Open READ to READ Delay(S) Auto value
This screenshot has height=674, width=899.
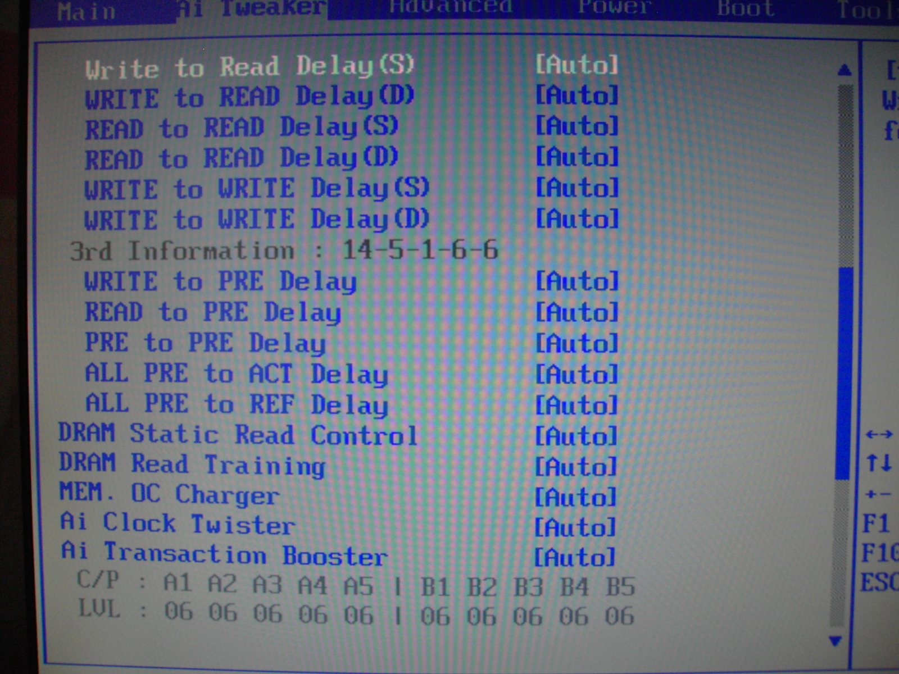pos(576,126)
